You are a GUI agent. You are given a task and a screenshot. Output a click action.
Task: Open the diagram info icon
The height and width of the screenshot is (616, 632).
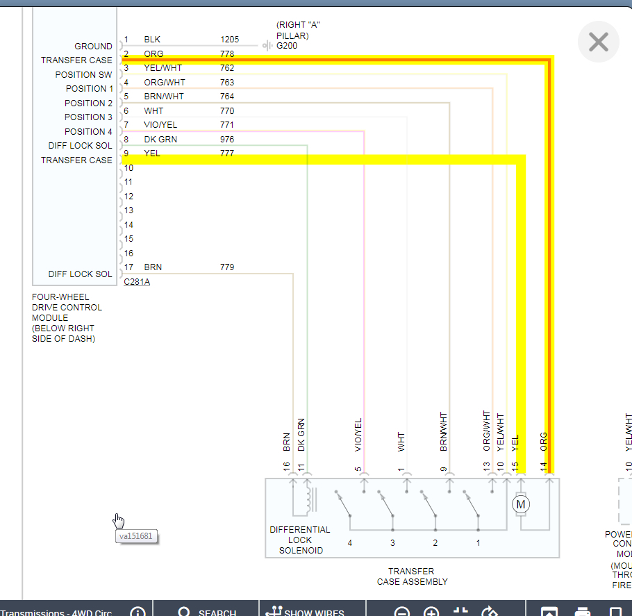click(x=138, y=612)
